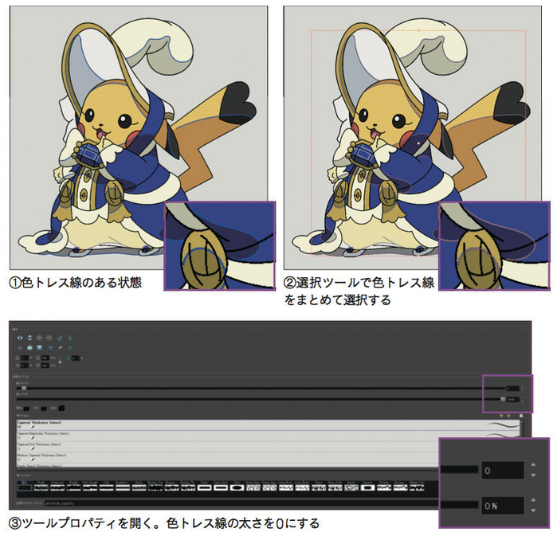Click first icon in second operations row

point(20,347)
